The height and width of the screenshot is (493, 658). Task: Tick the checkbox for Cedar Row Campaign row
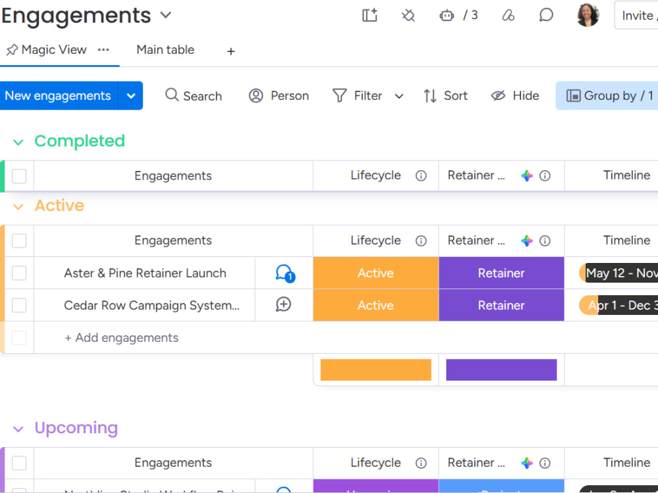click(19, 305)
